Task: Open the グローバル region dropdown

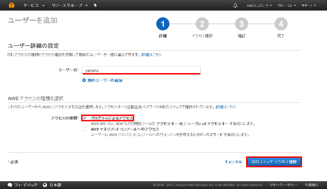Action: 287,6
